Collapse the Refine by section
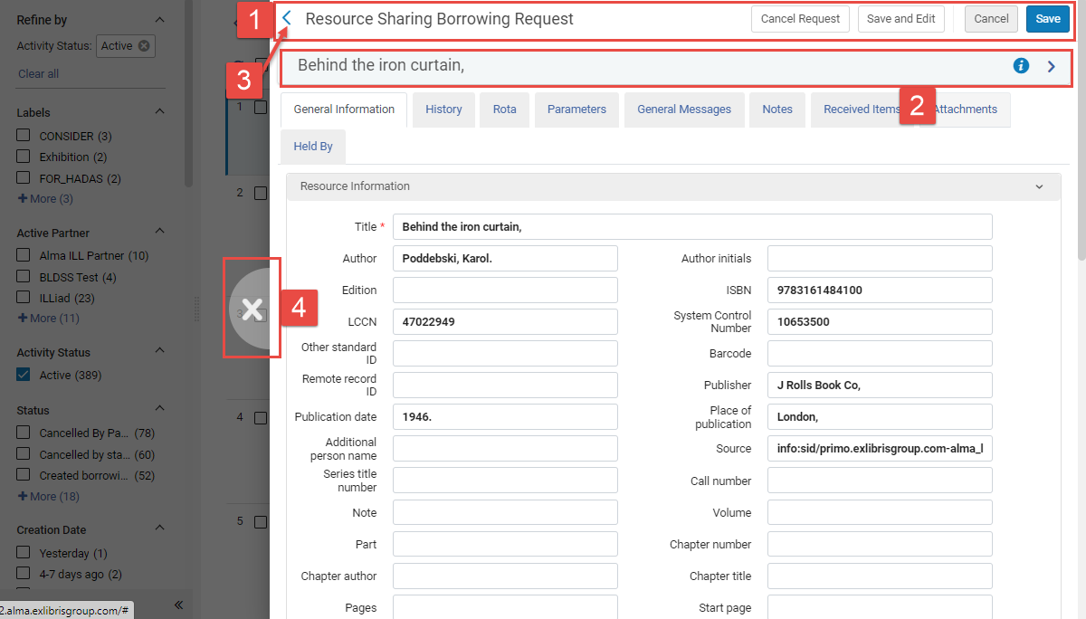This screenshot has width=1086, height=619. pyautogui.click(x=159, y=20)
